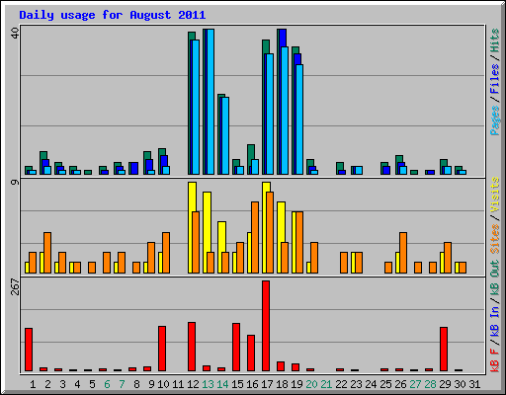This screenshot has height=395, width=506.
Task: Select day 26 on the x-axis
Action: [400, 384]
